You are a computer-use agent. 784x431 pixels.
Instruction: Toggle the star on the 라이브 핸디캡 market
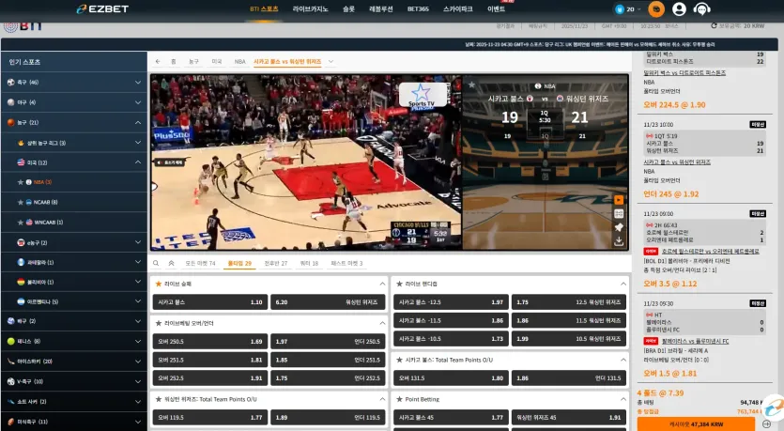coord(399,284)
